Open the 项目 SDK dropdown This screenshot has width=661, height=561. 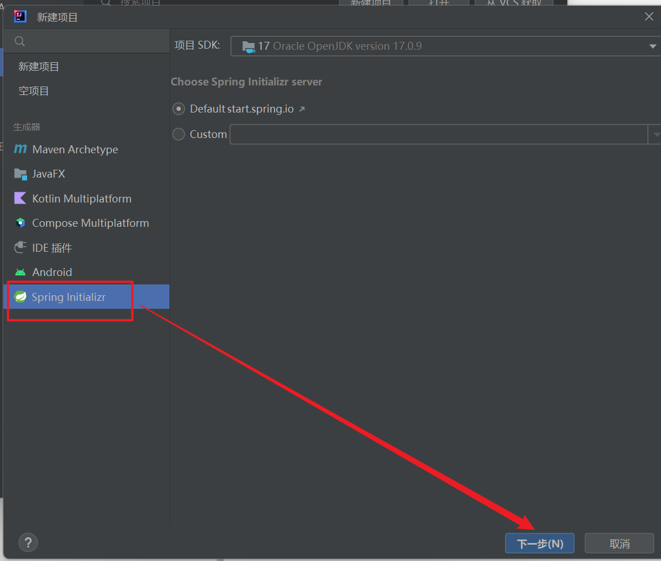[446, 46]
